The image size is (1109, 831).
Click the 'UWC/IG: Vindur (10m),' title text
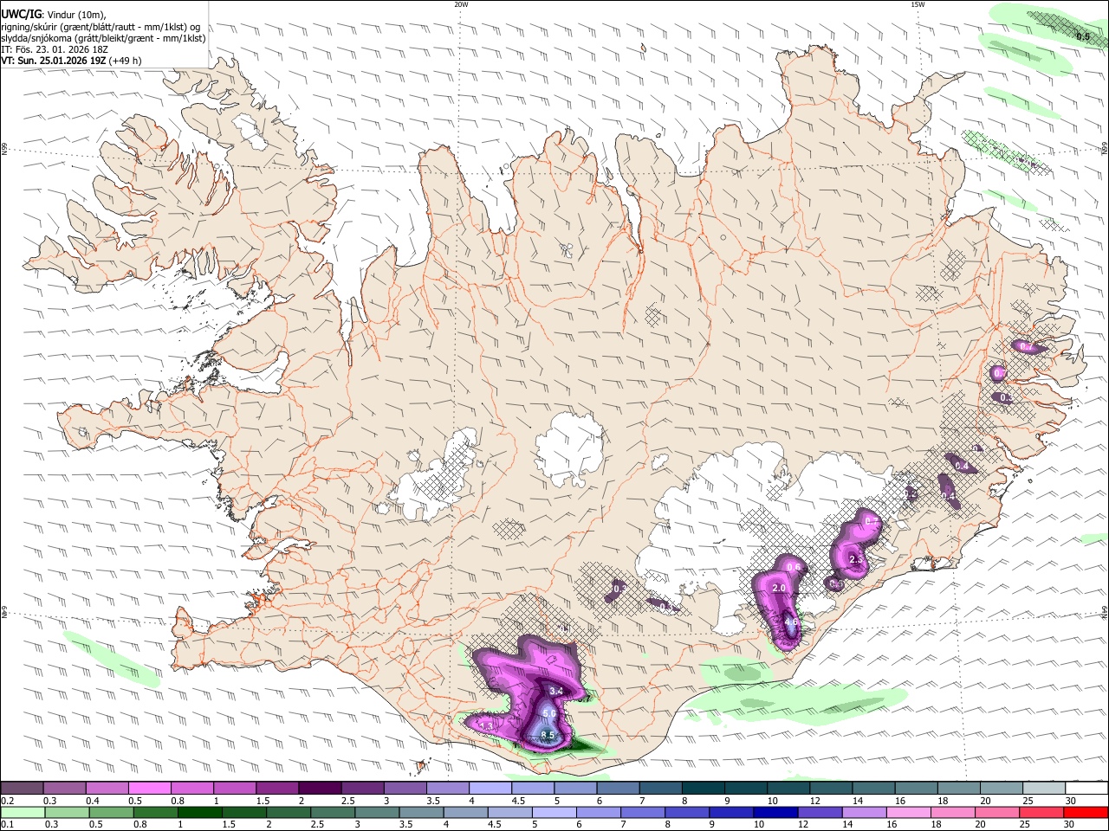tap(54, 15)
